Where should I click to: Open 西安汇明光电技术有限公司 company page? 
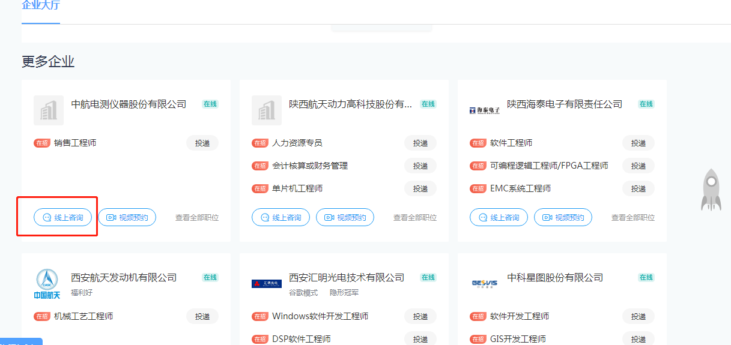click(347, 277)
